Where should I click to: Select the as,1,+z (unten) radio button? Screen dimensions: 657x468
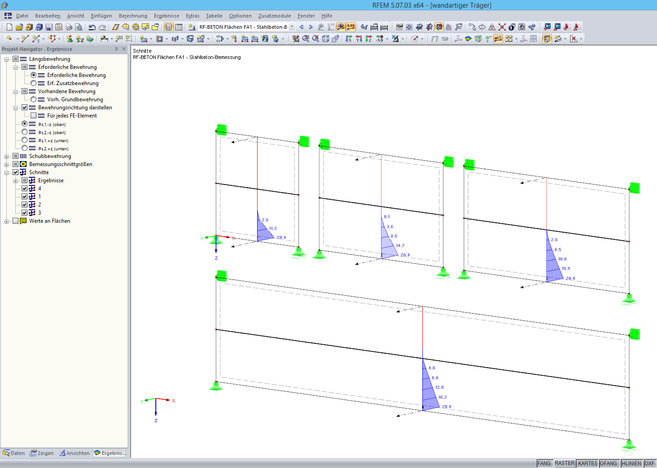point(25,140)
